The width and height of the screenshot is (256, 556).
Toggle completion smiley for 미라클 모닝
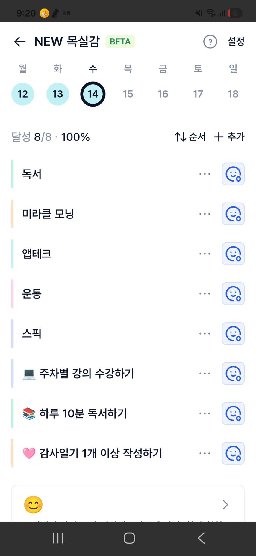point(233,214)
